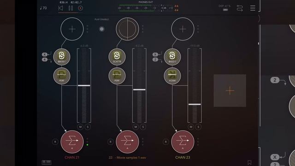Screen dimensions: 295x166
Task: Tap the DSP load indicator
Action: pyautogui.click(x=224, y=8)
